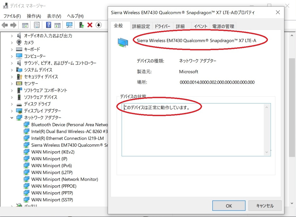Viewport: 296px width, 217px height.
Task: Click the Device Manager scrollbar up arrow
Action: [292, 35]
